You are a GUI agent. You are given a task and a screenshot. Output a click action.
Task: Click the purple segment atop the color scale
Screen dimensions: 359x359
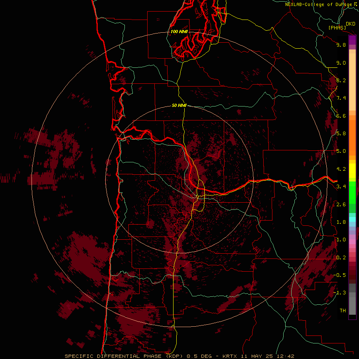(x=352, y=40)
